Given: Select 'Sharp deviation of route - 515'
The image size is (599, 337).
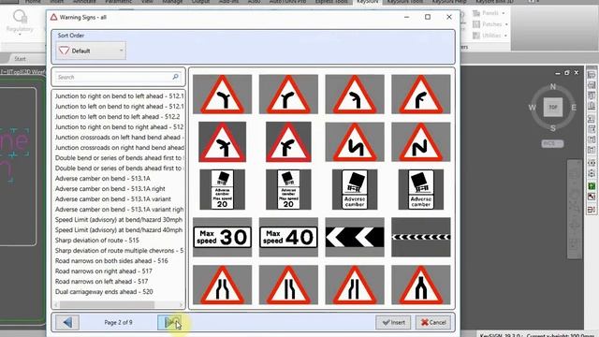Looking at the screenshot, I should click(x=97, y=241).
